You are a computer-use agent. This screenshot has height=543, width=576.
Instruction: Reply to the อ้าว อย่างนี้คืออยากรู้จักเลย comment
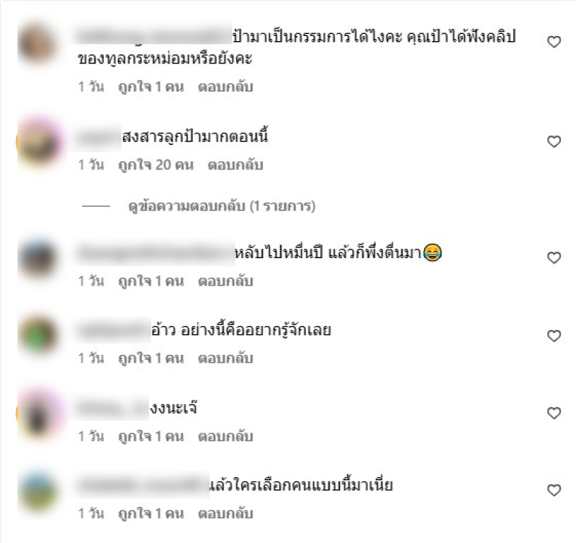(225, 358)
